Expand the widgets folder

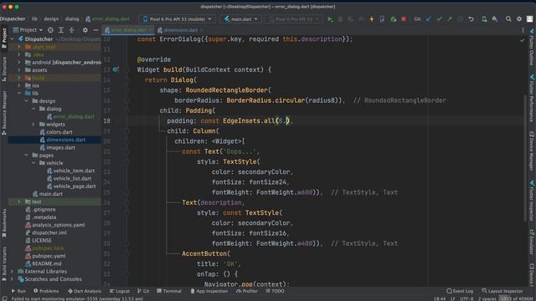33,125
